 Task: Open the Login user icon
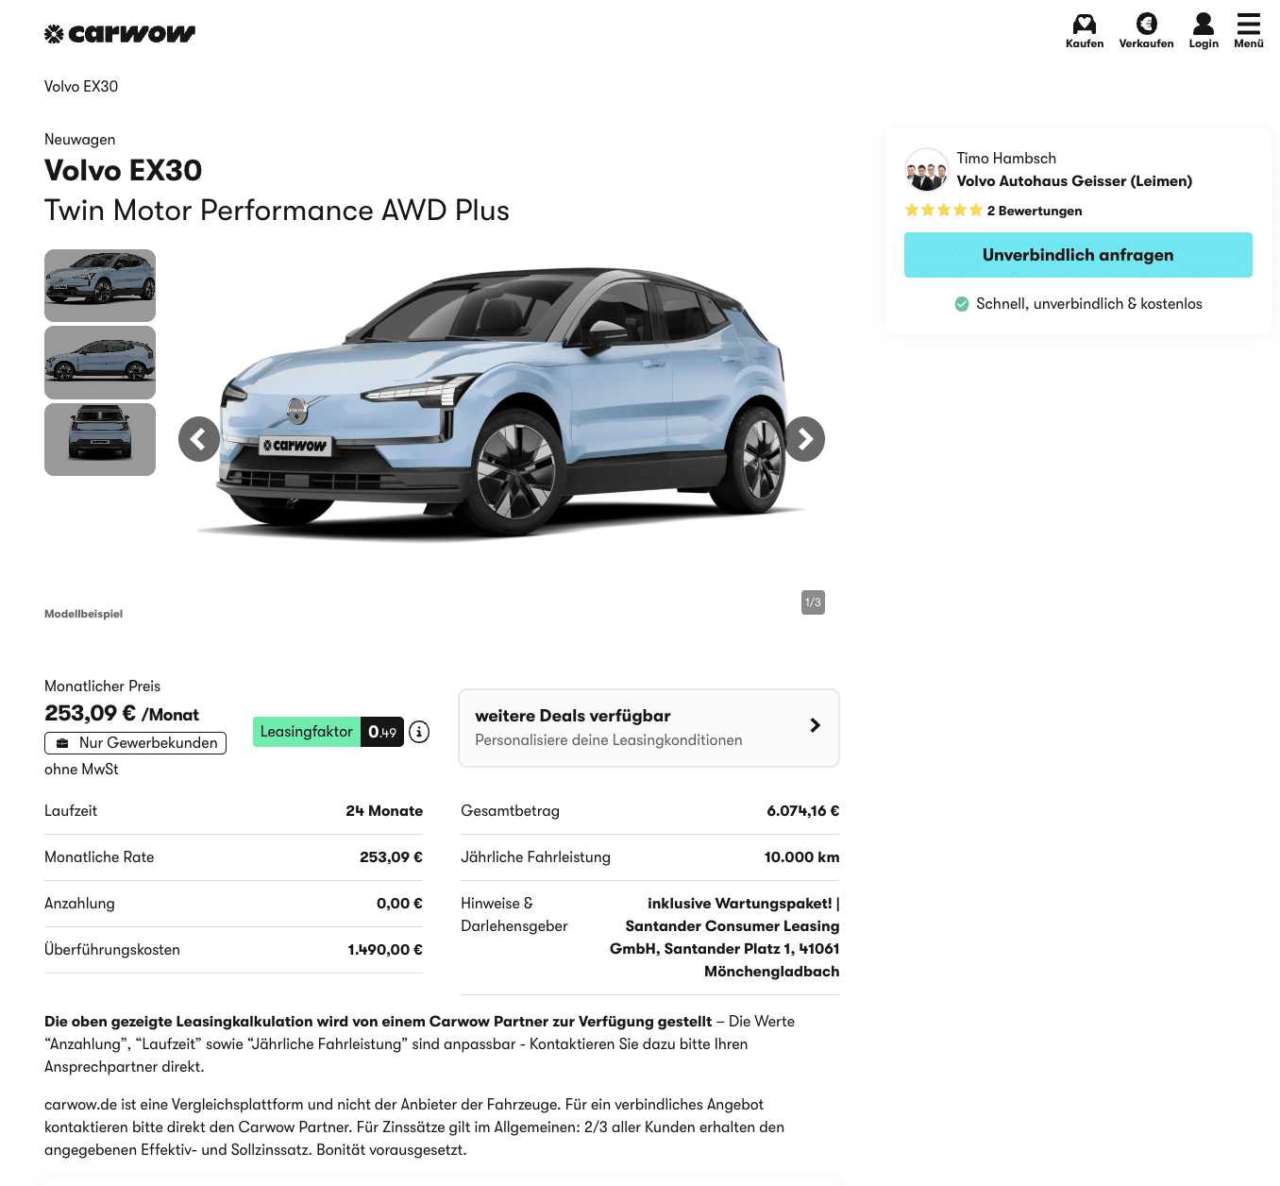tap(1204, 31)
